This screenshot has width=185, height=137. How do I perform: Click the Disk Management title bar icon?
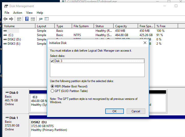(6, 6)
